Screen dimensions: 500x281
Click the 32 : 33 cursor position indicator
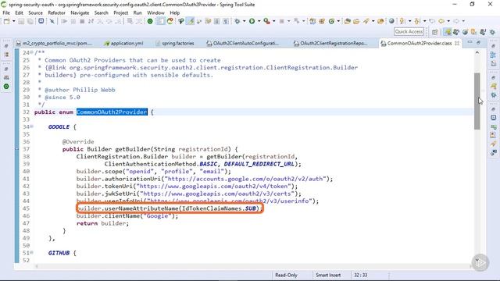pyautogui.click(x=361, y=275)
